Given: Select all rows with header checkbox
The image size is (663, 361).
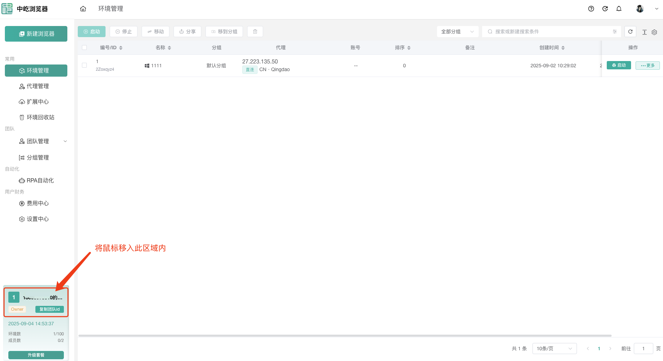Looking at the screenshot, I should 84,48.
